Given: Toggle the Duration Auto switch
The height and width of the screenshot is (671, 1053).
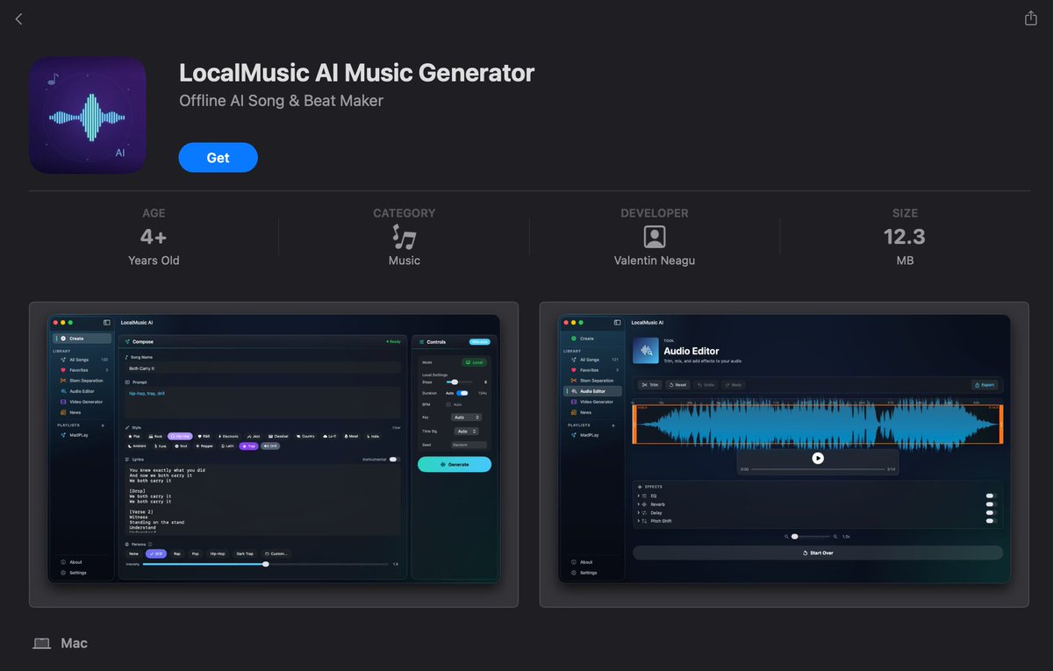Looking at the screenshot, I should point(462,393).
